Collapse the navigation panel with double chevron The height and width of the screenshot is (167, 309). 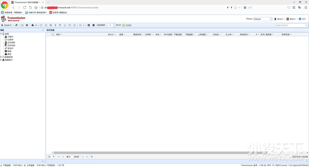pyautogui.click(x=43, y=30)
